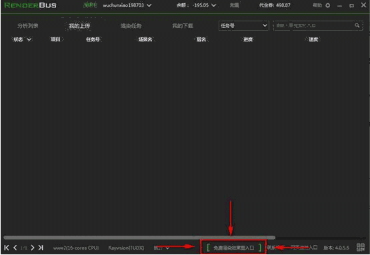Go to the previous page

coord(15,248)
